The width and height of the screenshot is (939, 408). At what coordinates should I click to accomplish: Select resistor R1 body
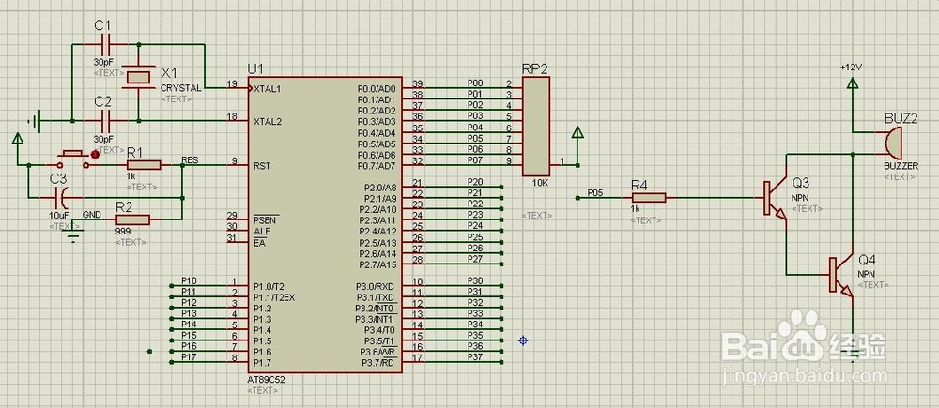click(x=144, y=165)
